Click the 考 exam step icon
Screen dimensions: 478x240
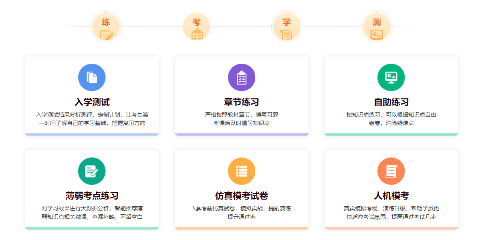tap(196, 27)
